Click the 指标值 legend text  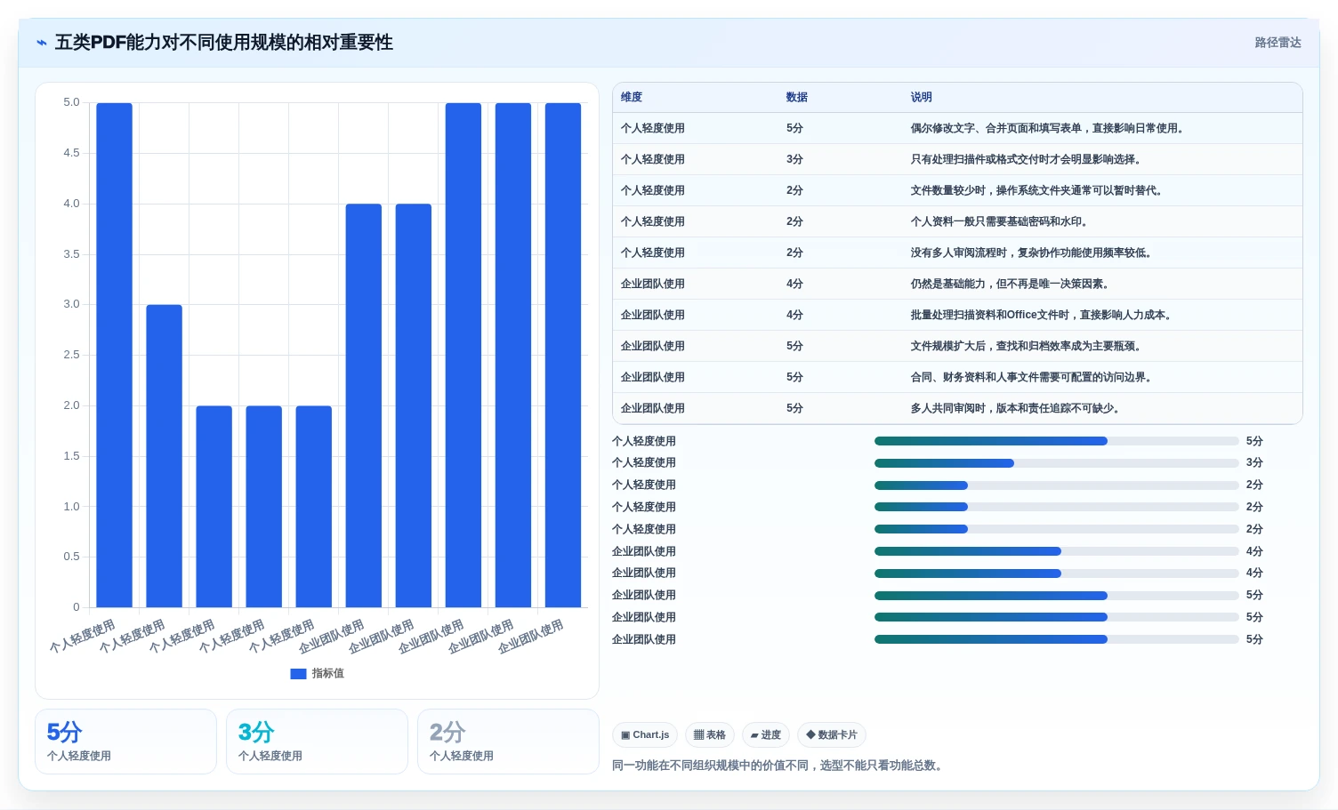[328, 674]
